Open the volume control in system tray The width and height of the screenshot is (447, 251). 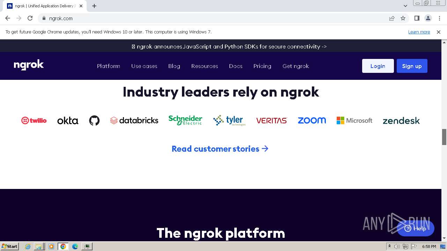click(397, 246)
